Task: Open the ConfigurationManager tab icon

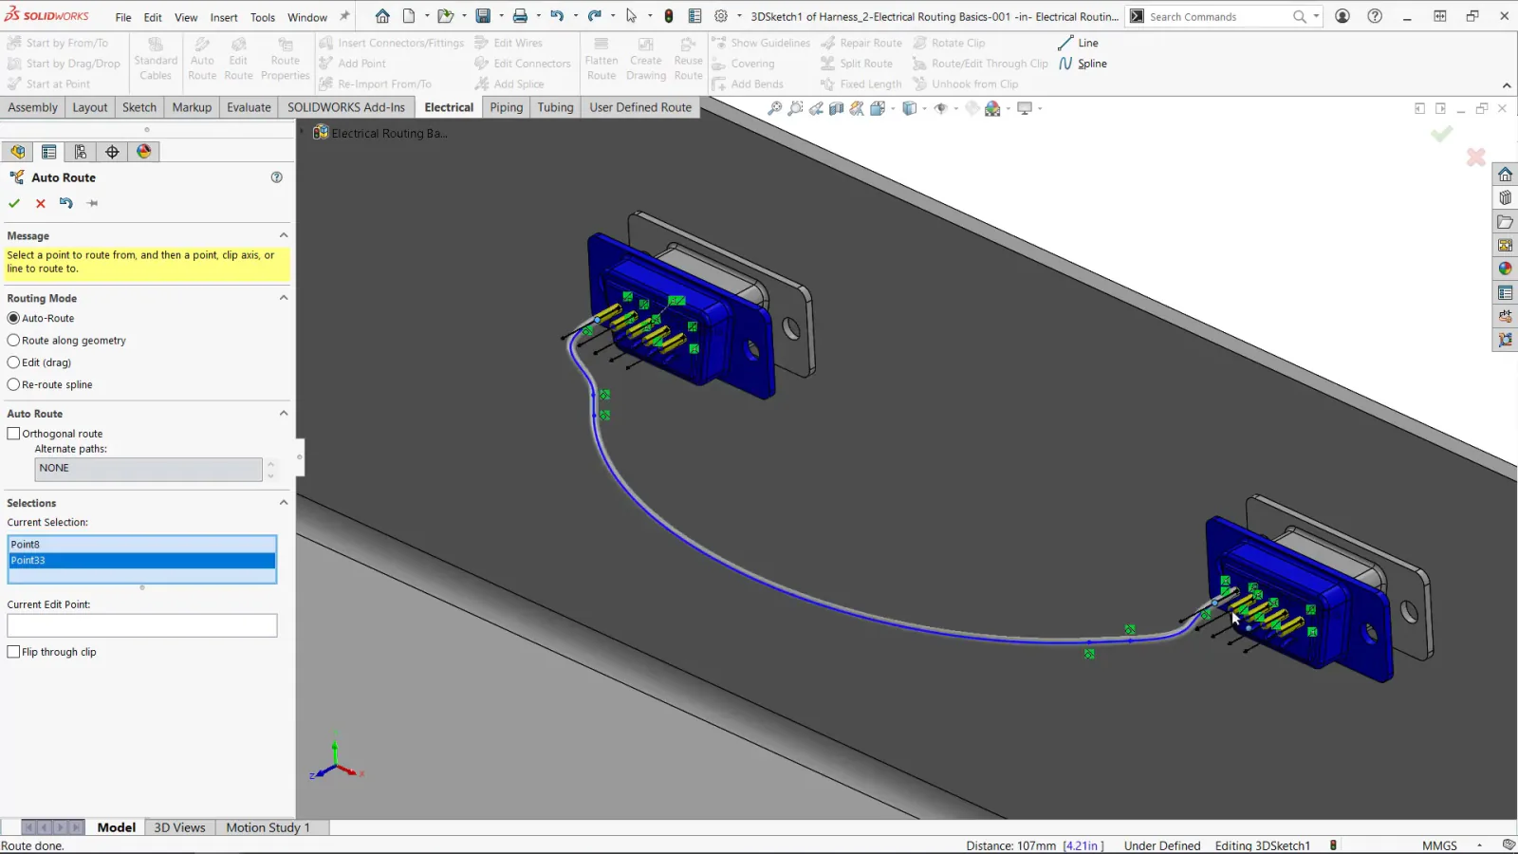Action: pos(81,152)
